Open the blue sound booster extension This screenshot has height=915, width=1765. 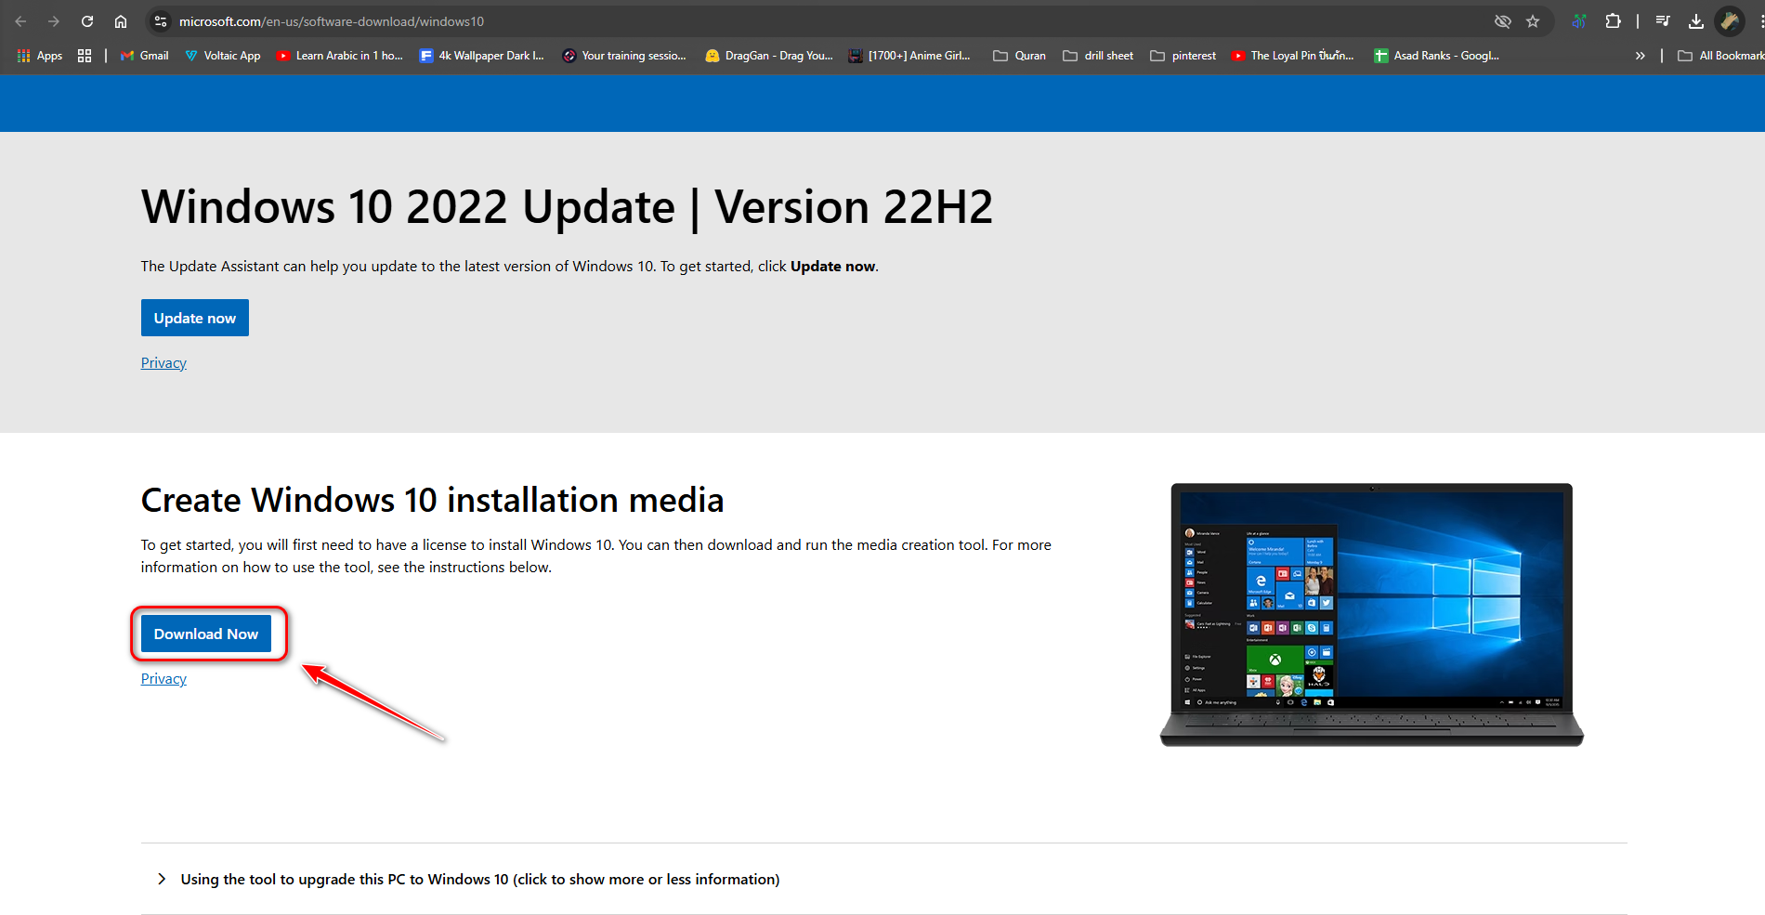coord(1579,21)
